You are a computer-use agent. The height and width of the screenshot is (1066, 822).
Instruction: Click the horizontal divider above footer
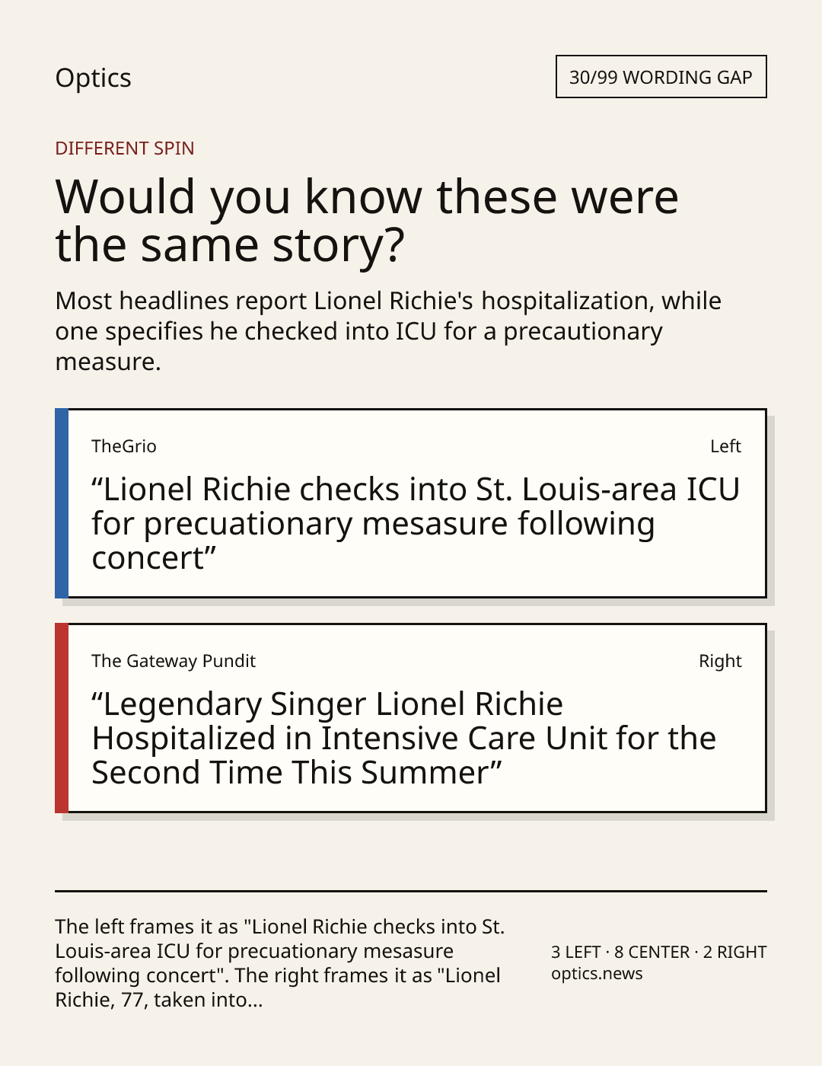pos(411,890)
